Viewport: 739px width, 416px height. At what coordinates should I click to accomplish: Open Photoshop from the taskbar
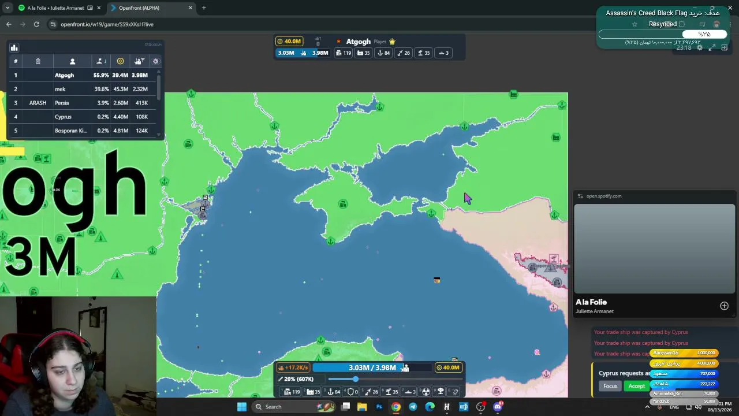pos(379,407)
